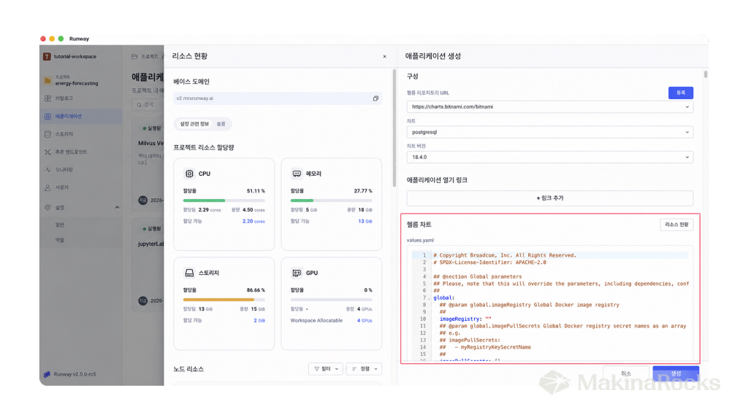The height and width of the screenshot is (420, 748).
Task: Click the search magnifier icon
Action: coord(140,105)
